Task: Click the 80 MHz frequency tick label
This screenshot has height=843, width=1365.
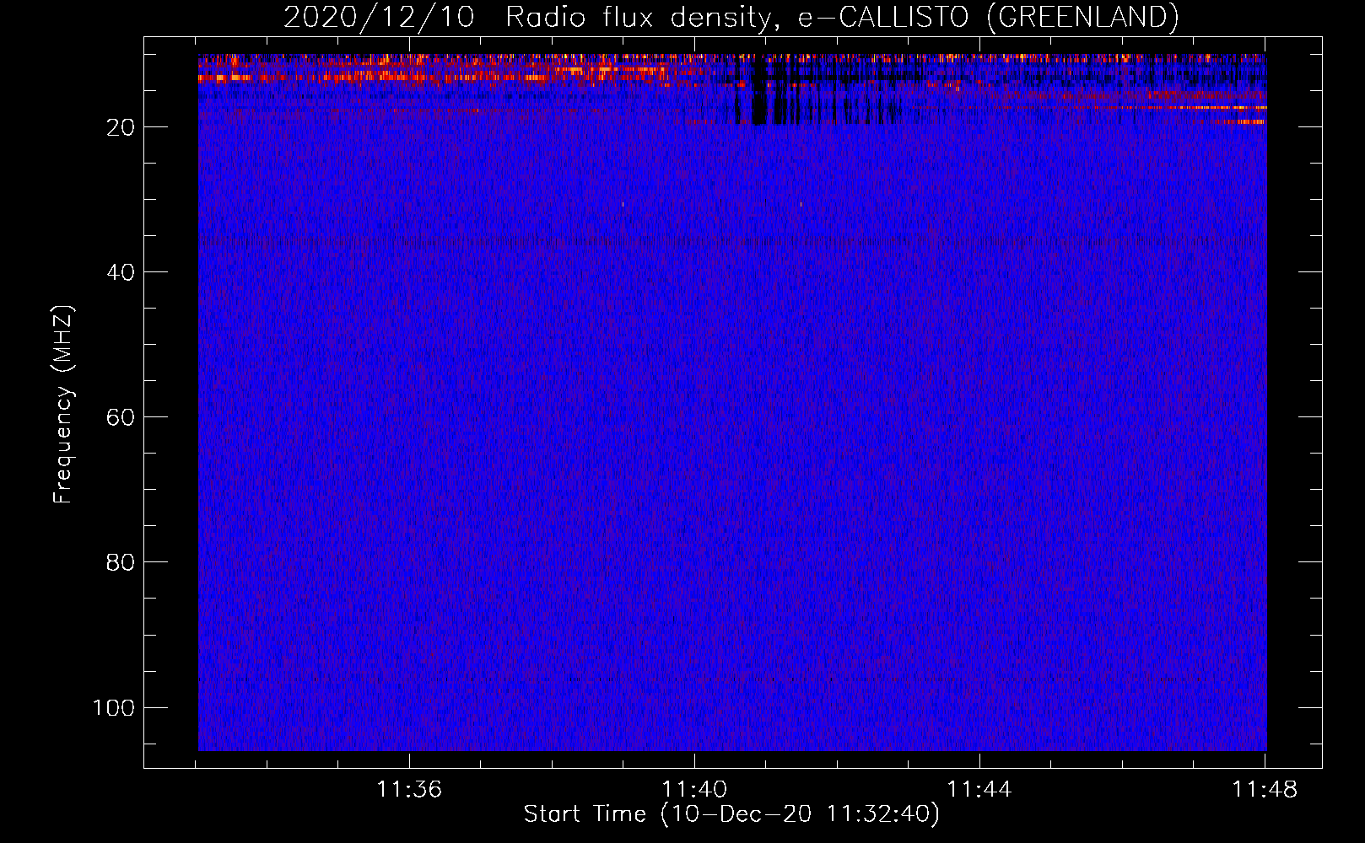Action: click(x=121, y=562)
